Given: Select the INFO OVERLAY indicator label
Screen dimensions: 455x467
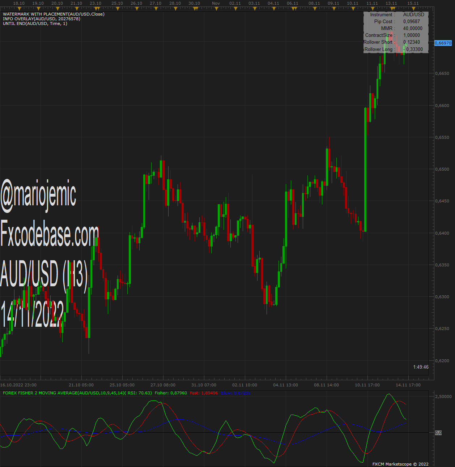Looking at the screenshot, I should [x=42, y=19].
